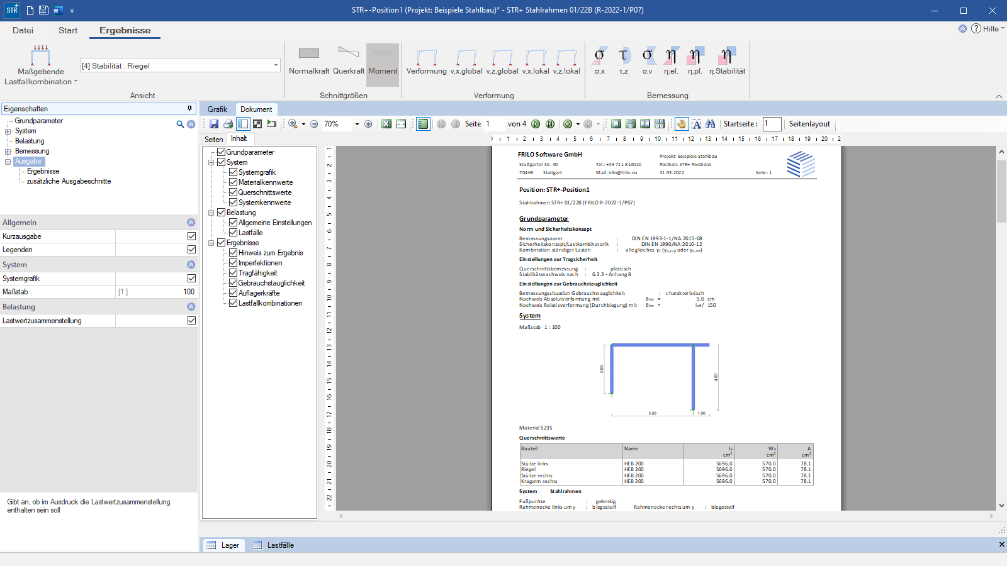Select continuous page layout icon
The image size is (1007, 566).
[x=631, y=124]
